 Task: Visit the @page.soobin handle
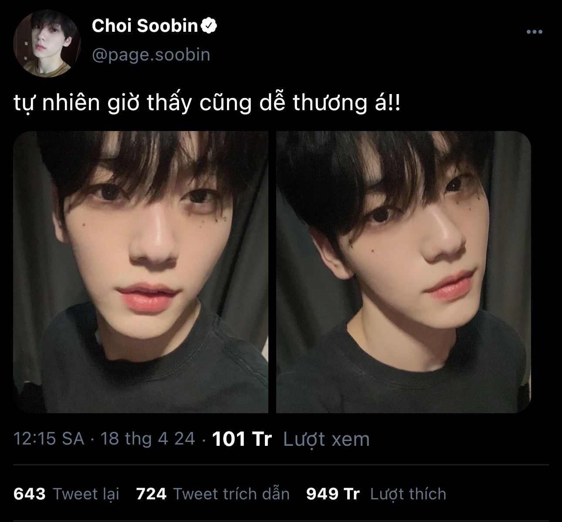[151, 55]
